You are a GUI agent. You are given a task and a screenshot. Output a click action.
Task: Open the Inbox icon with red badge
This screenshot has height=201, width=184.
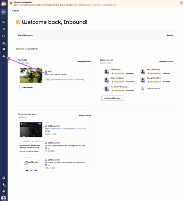4,43
